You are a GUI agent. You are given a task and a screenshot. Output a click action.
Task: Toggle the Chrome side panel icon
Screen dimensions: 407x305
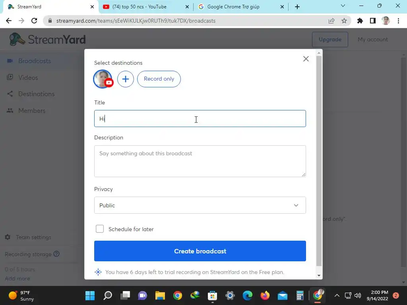[373, 21]
